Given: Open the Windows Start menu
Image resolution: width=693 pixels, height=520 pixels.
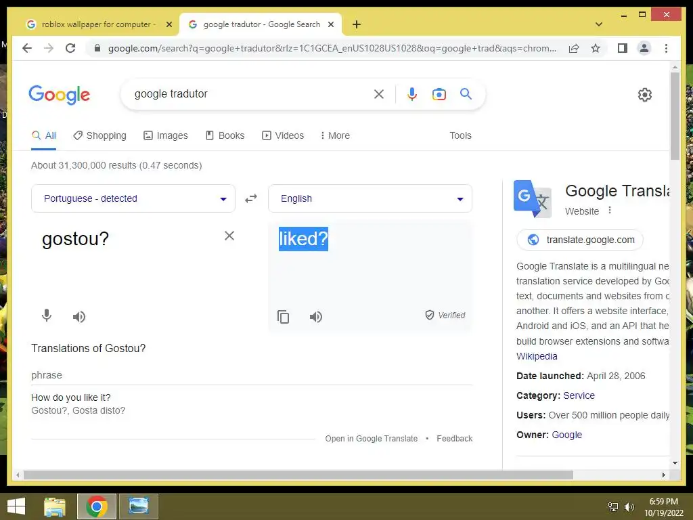Looking at the screenshot, I should (16, 506).
